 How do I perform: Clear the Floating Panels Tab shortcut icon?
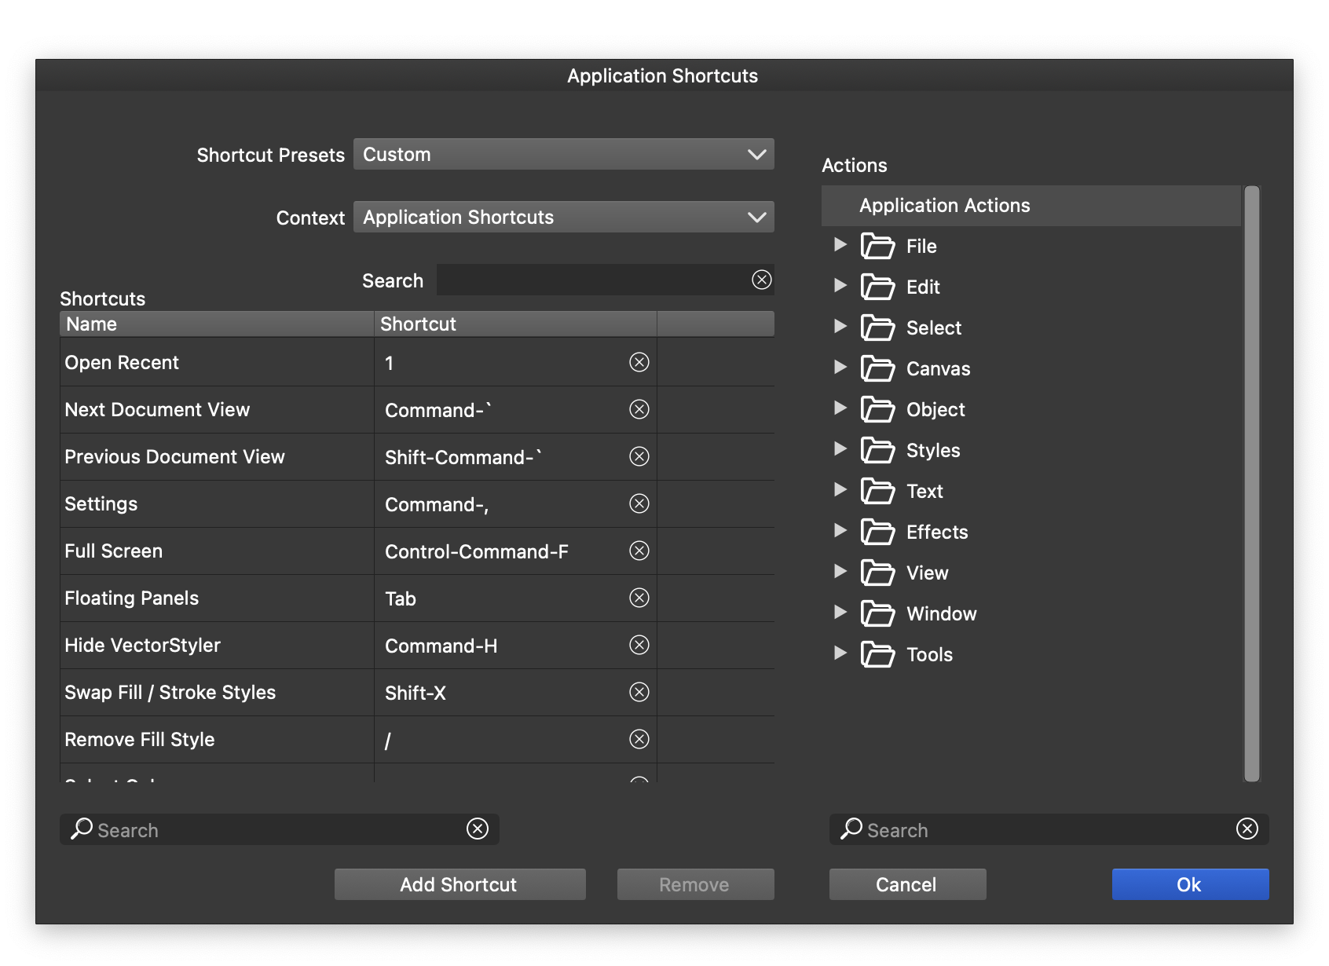(x=639, y=598)
